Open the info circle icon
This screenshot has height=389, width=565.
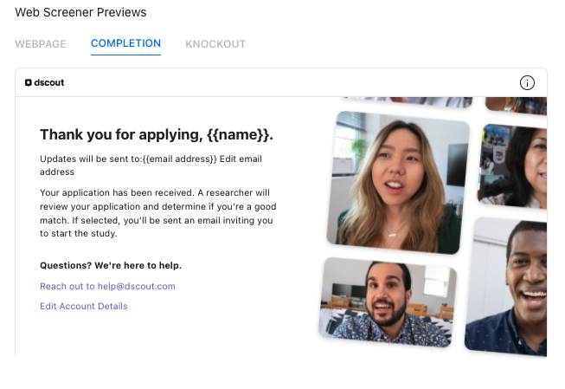tap(527, 83)
